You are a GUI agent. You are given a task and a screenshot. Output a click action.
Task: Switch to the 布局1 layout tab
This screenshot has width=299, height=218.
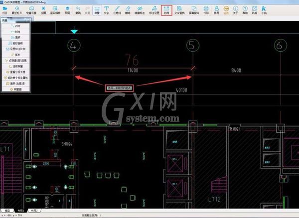(21, 211)
